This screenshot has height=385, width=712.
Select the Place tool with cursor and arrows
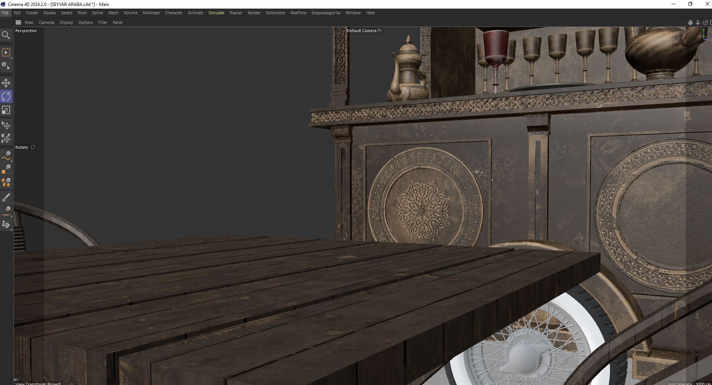click(6, 125)
